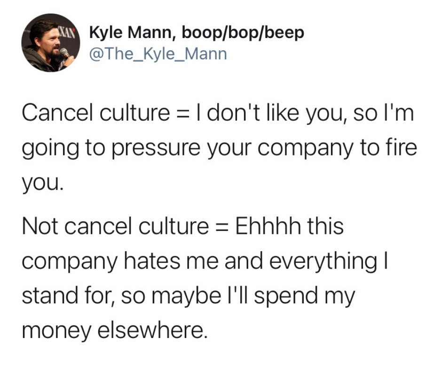Click the line 'going to pressure your company to fire'
442x370 pixels.
(219, 148)
